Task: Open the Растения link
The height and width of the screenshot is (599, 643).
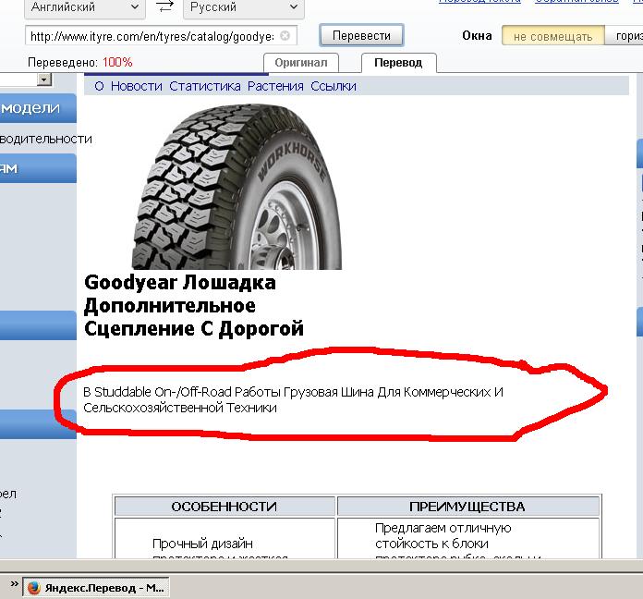Action: click(x=274, y=86)
